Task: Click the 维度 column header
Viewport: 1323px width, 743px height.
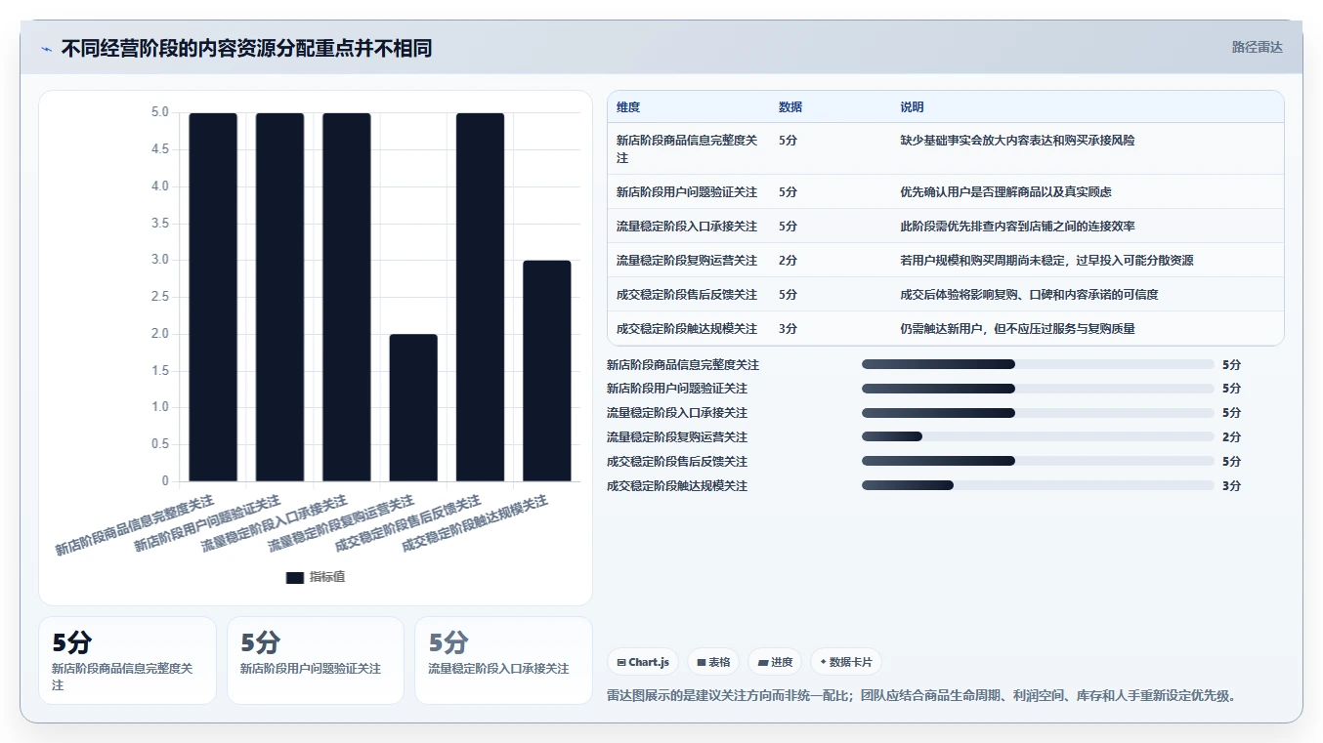Action: pyautogui.click(x=628, y=107)
